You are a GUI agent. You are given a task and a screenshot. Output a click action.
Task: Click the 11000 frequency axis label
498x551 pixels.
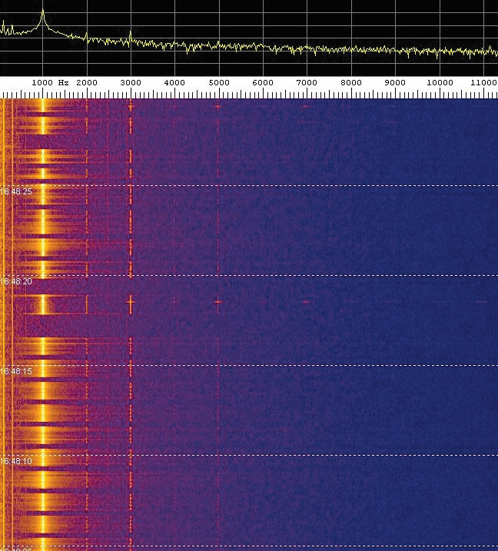point(483,82)
